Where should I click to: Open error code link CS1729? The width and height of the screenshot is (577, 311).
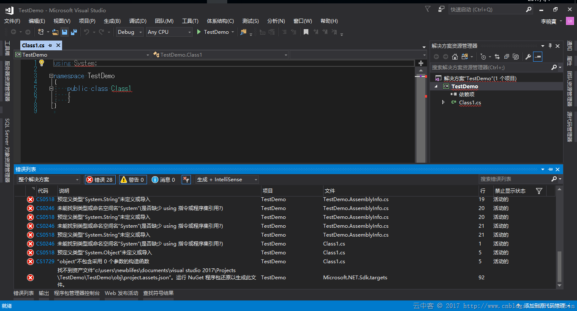click(x=45, y=262)
